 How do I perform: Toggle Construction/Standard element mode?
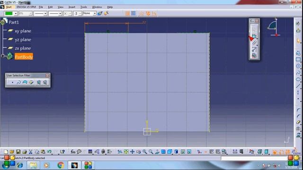(142, 14)
